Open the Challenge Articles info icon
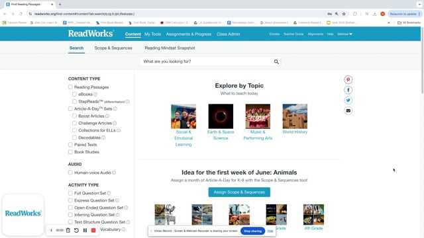Viewport: 424px width, 238px height. 115,123
